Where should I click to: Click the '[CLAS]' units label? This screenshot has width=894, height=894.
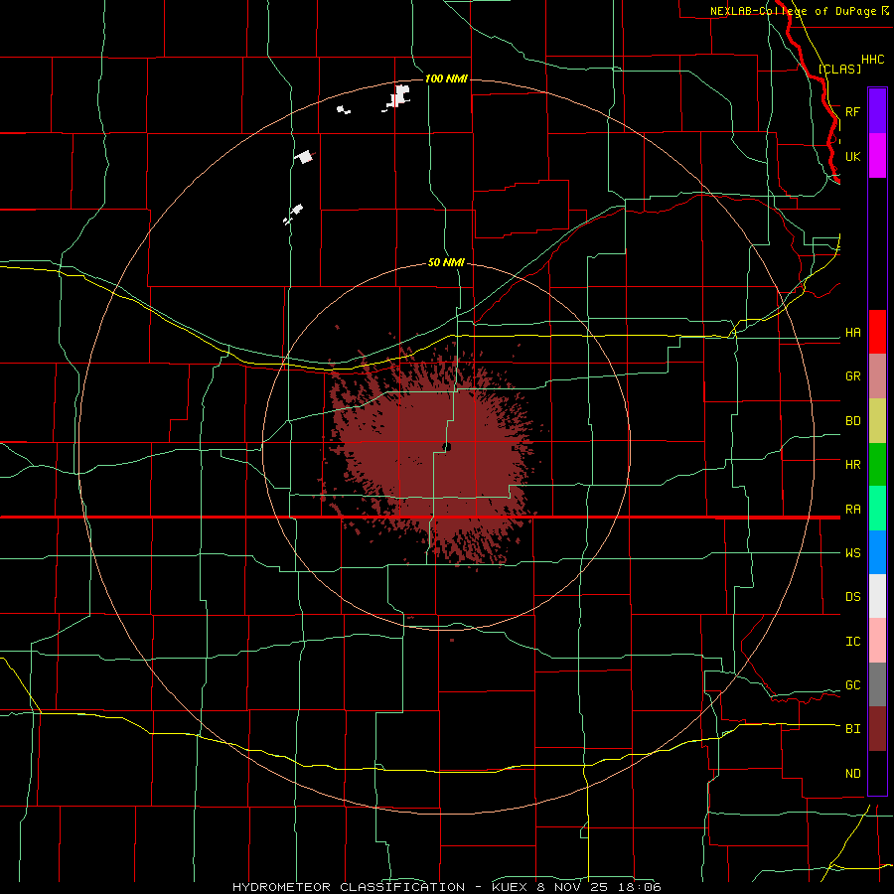coord(839,69)
